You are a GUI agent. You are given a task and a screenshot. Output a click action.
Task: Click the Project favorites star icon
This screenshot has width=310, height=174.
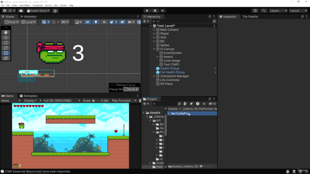pos(204,104)
